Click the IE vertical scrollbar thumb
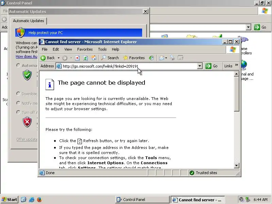Screen dimensions: 272x204 point(236,94)
